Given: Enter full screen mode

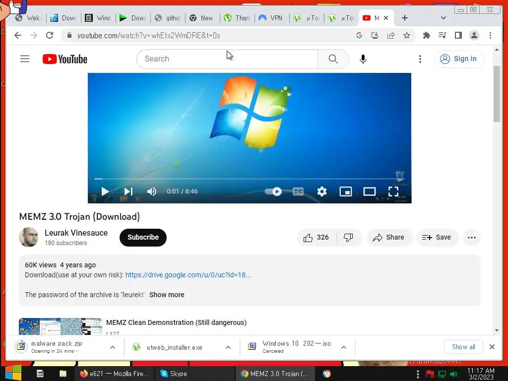Looking at the screenshot, I should tap(393, 191).
